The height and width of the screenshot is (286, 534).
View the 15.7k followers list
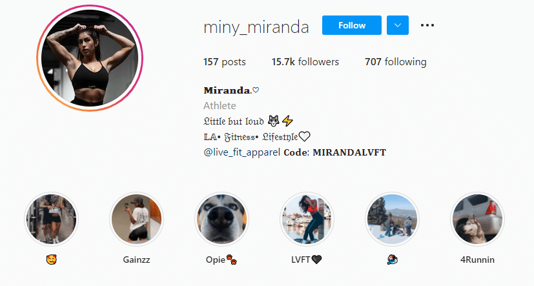[x=305, y=61]
